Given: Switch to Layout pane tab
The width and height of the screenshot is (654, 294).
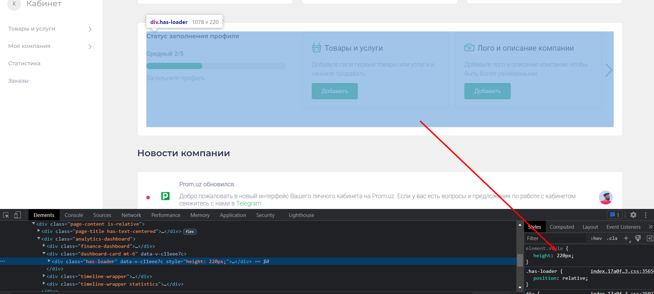Looking at the screenshot, I should [590, 227].
